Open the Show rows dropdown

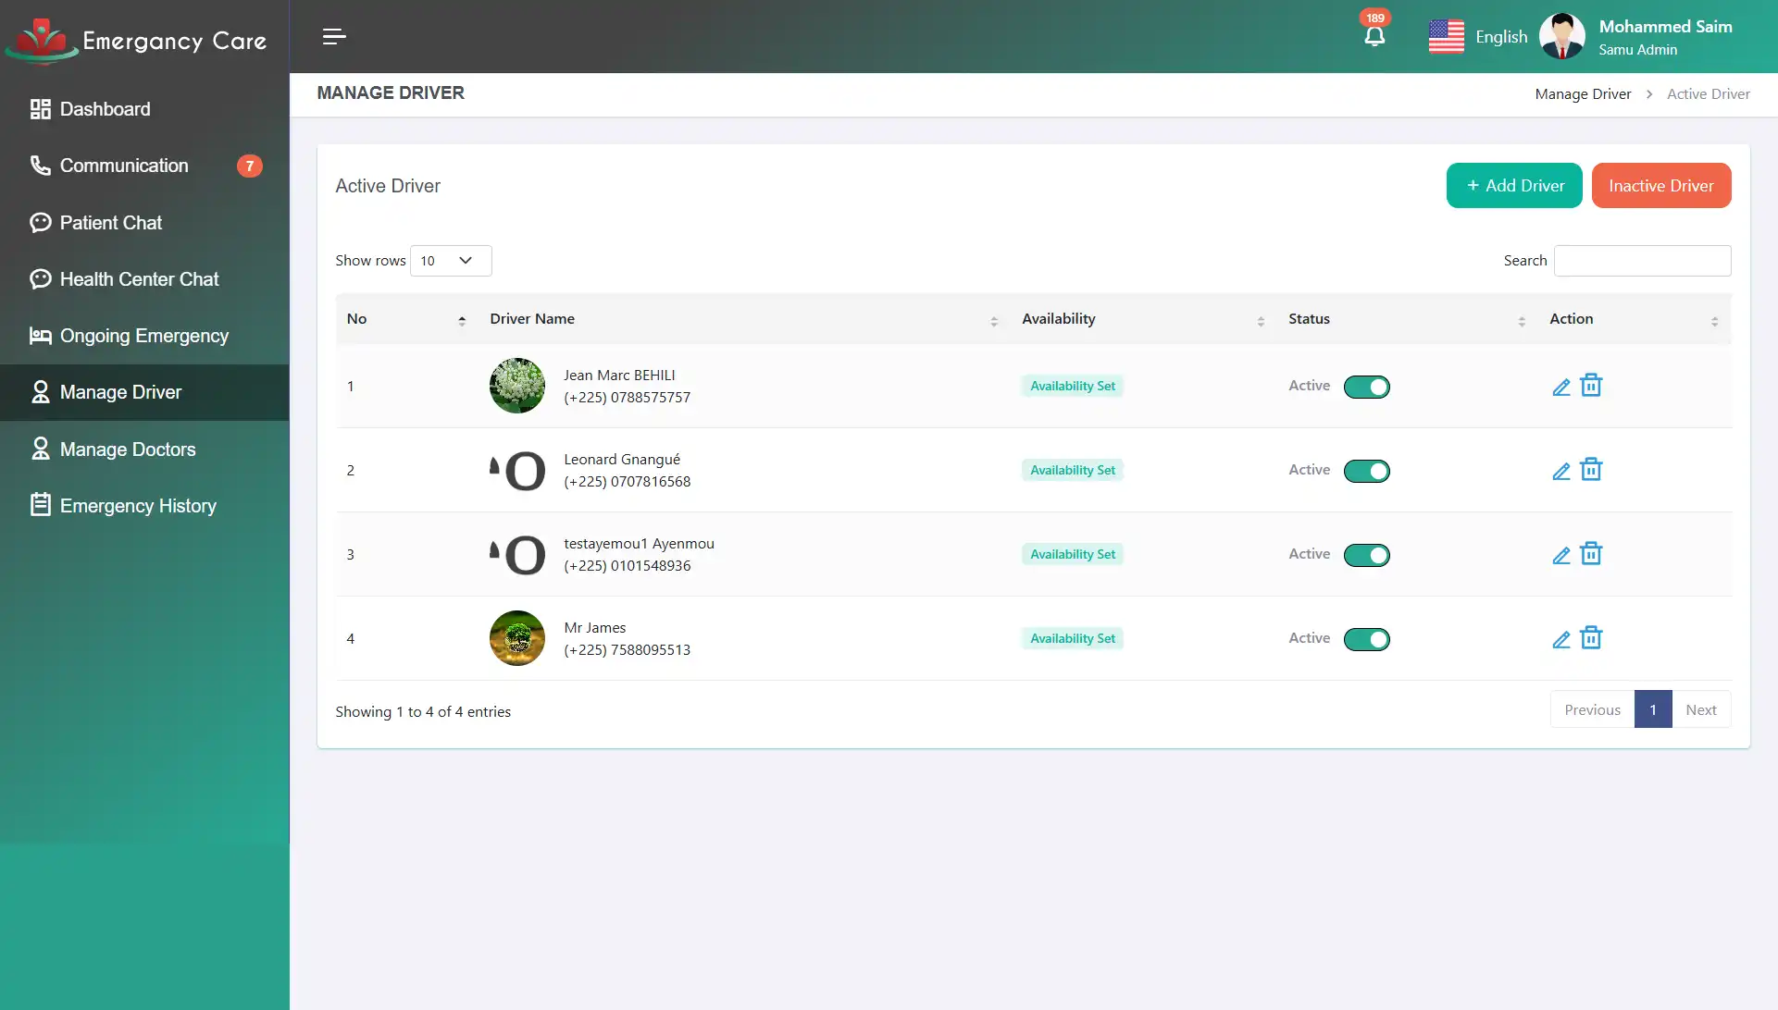pos(450,260)
